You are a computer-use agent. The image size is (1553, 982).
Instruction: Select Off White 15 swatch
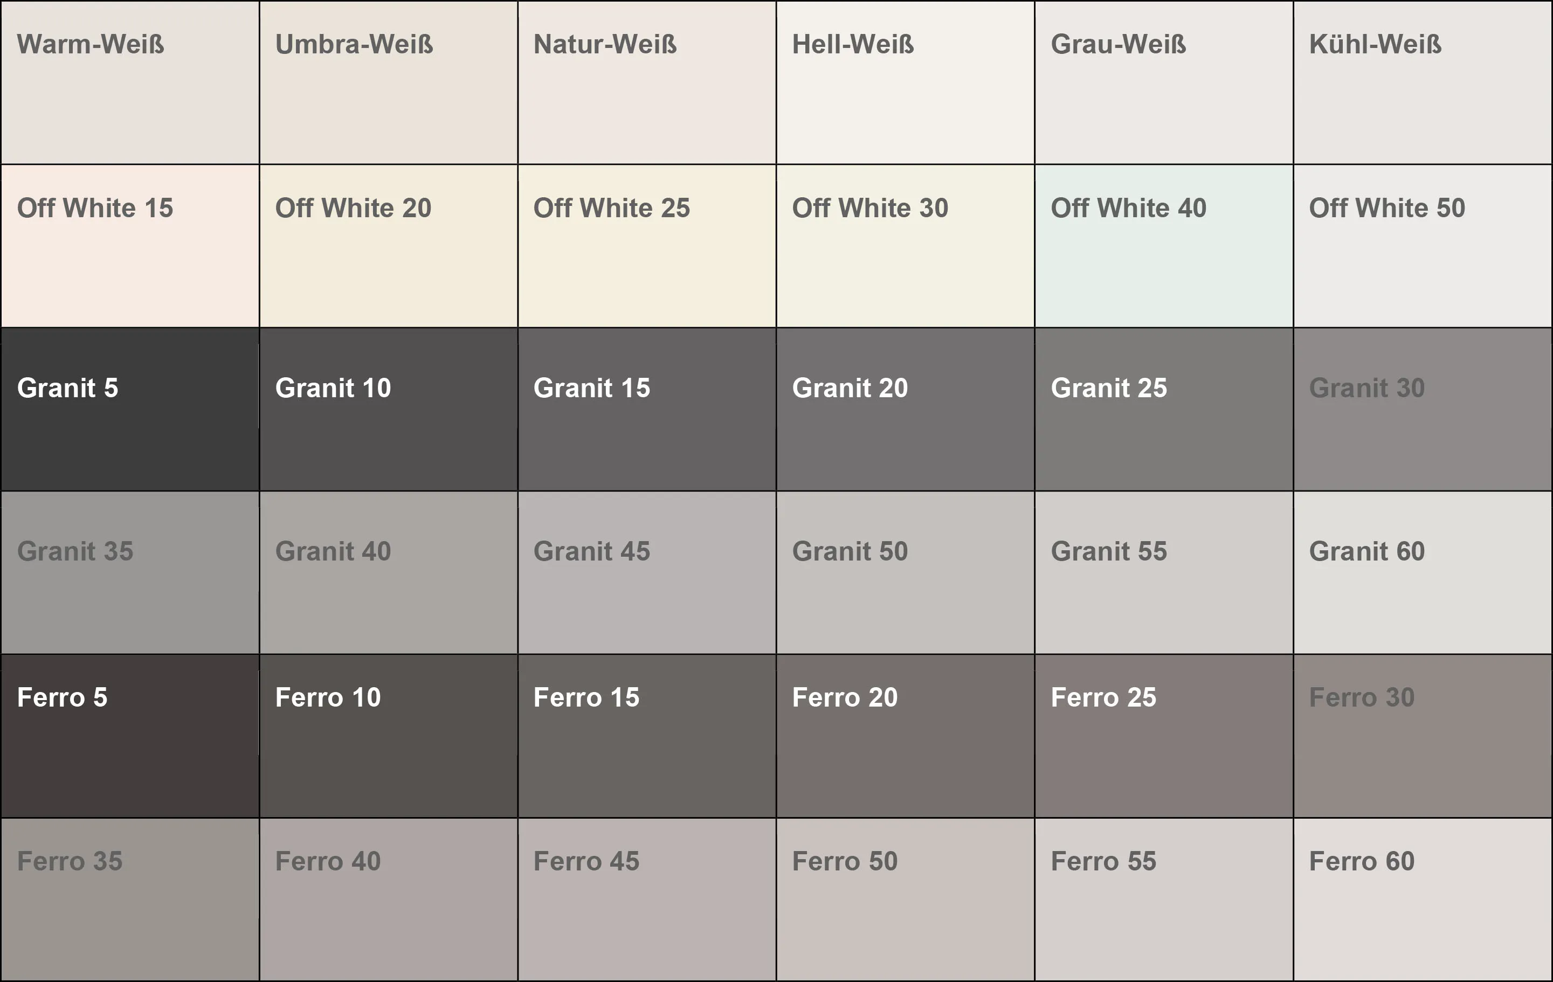point(130,246)
